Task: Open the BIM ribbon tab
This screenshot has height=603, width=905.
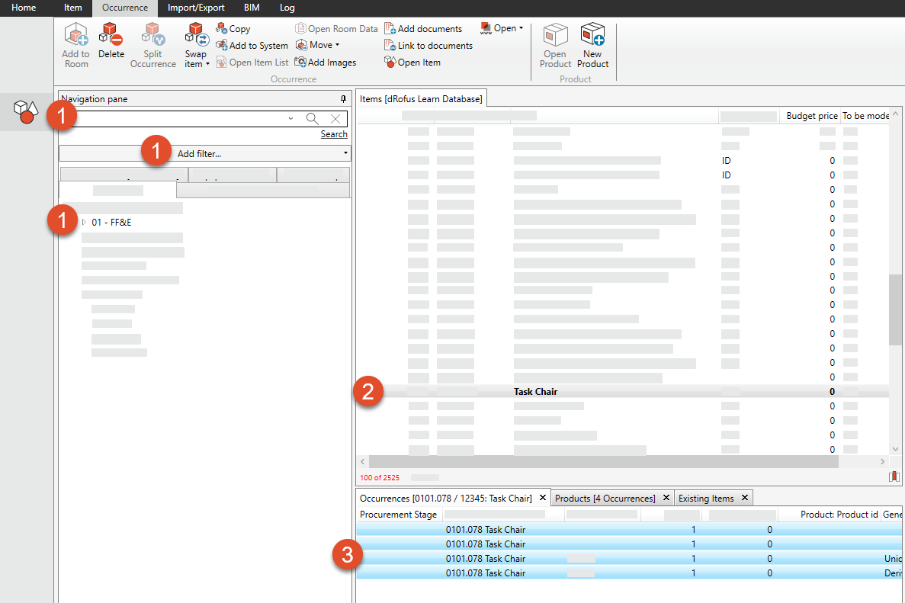Action: [252, 8]
